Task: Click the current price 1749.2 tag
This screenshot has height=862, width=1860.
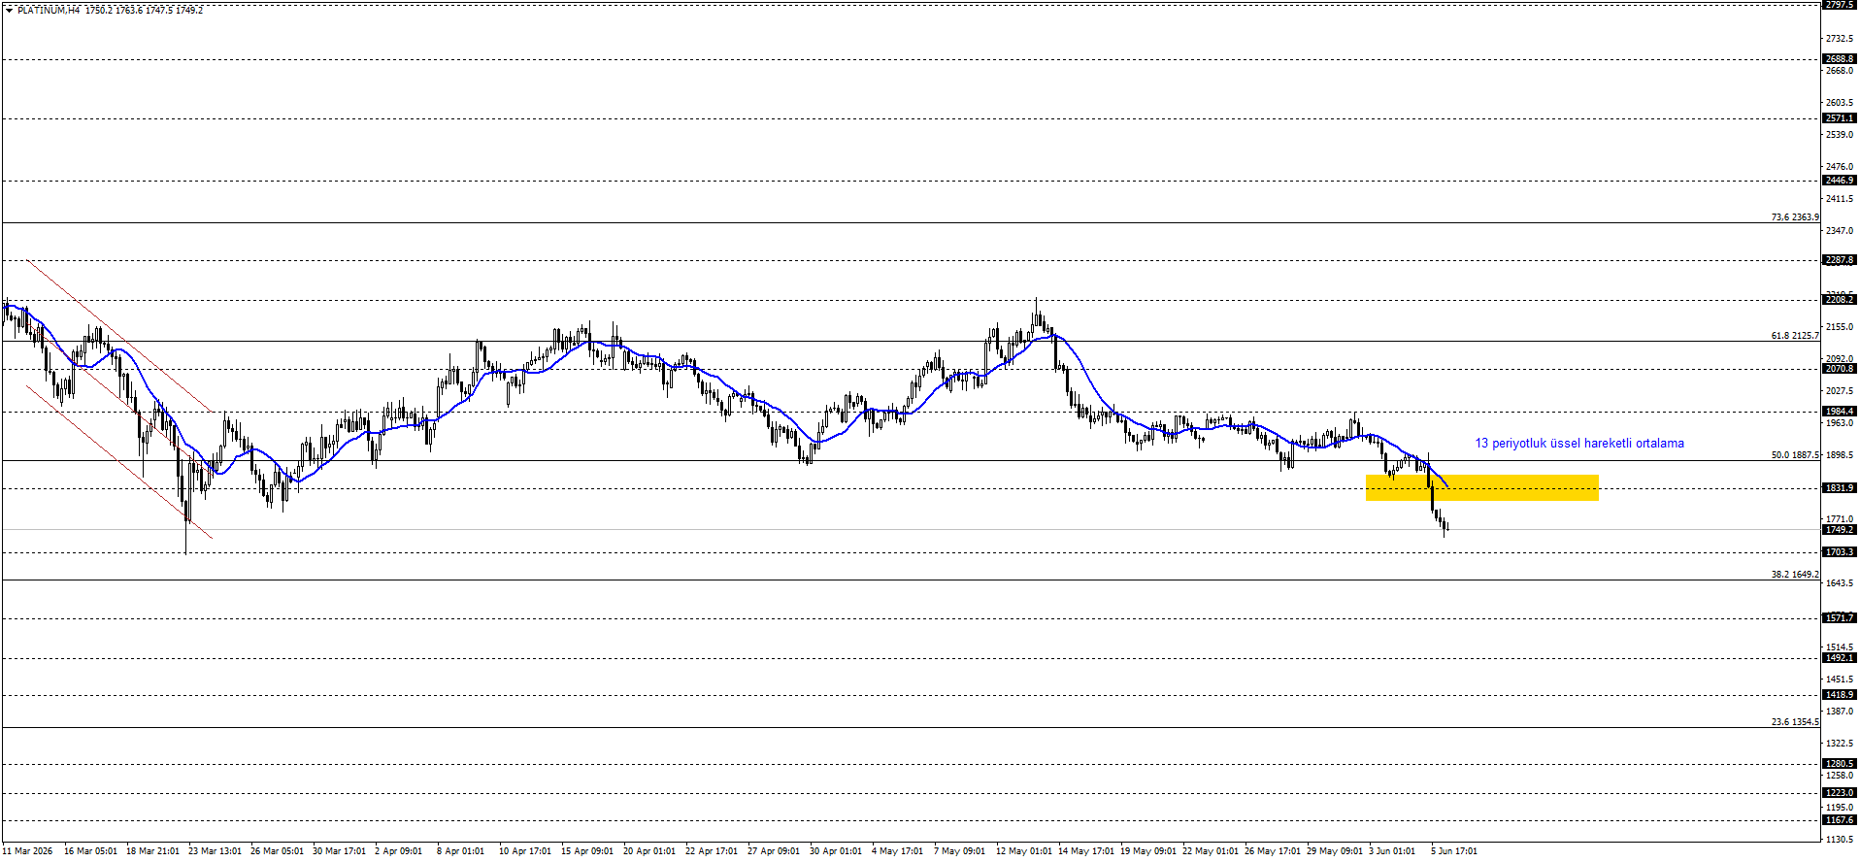Action: (1840, 530)
